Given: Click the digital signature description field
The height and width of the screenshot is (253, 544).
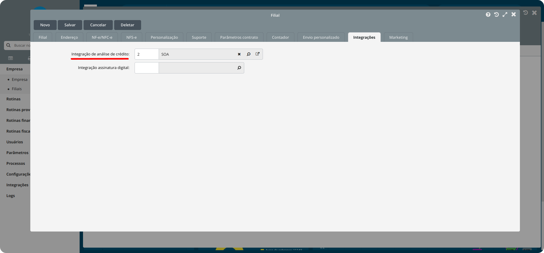Looking at the screenshot, I should pyautogui.click(x=197, y=68).
